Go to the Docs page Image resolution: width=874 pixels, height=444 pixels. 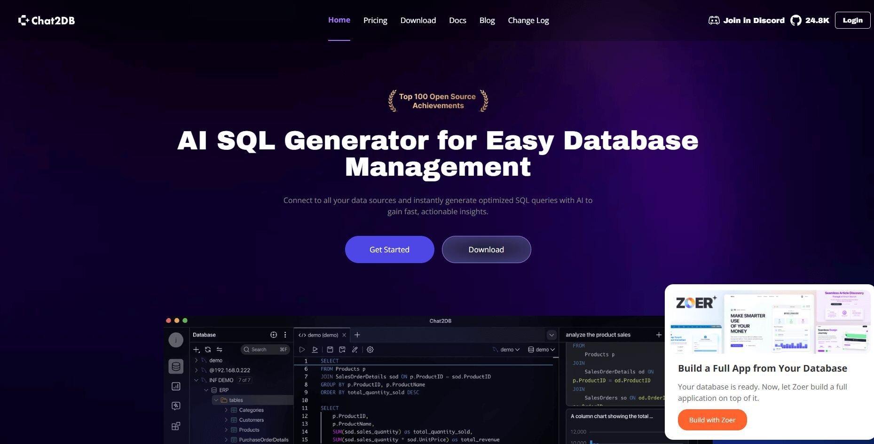click(457, 20)
